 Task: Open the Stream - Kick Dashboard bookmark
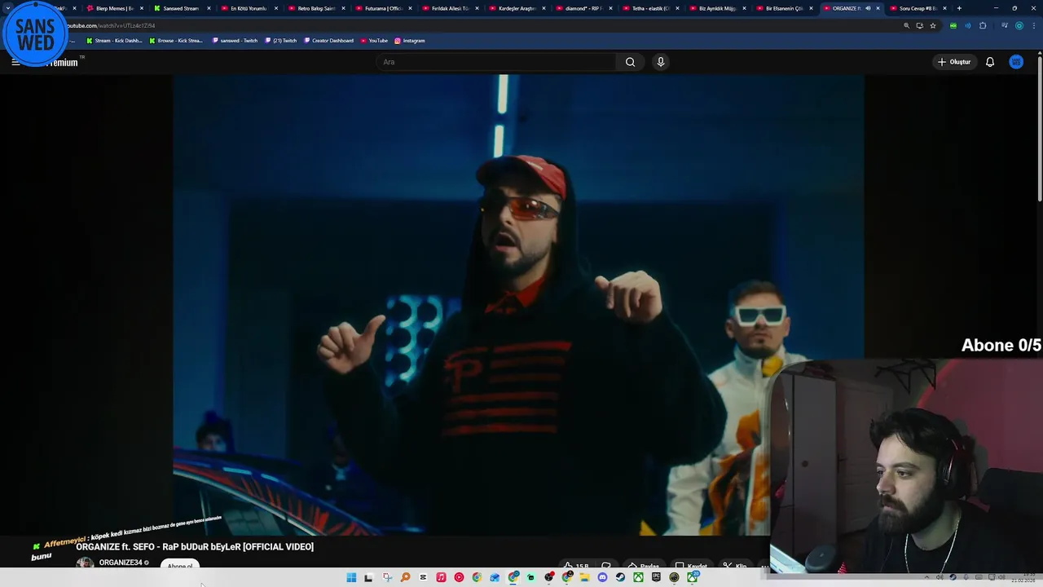(x=114, y=40)
